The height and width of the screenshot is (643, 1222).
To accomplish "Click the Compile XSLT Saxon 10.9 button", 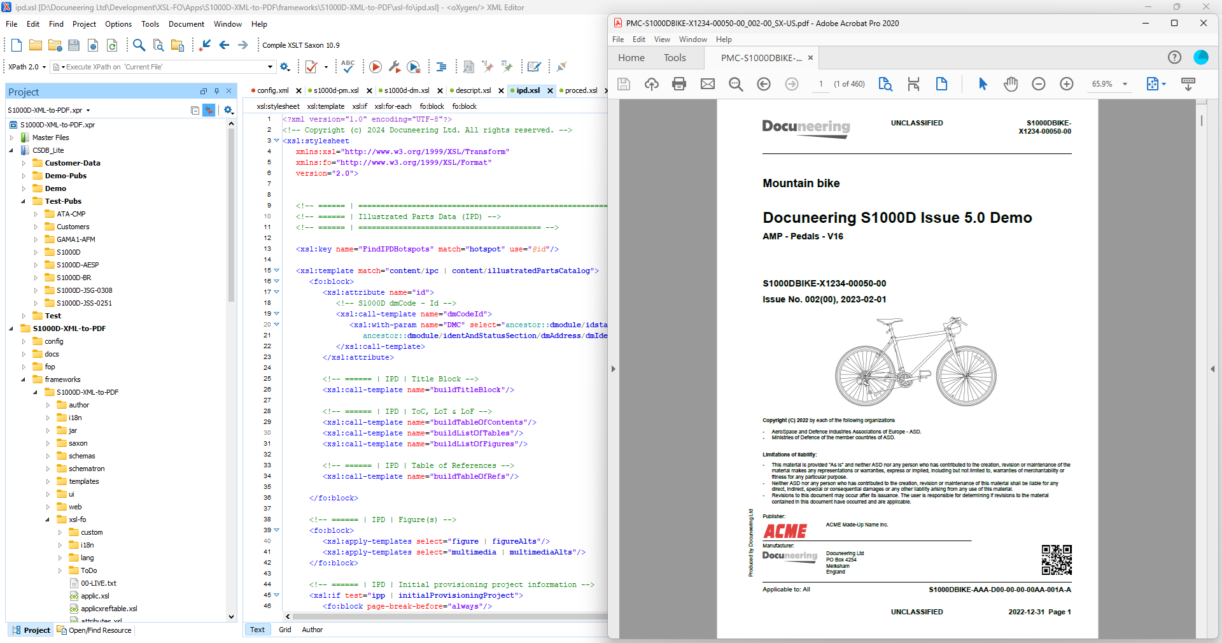I will [x=299, y=45].
